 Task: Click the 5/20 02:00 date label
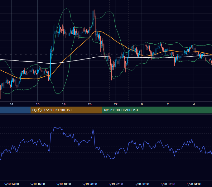coord(168,184)
